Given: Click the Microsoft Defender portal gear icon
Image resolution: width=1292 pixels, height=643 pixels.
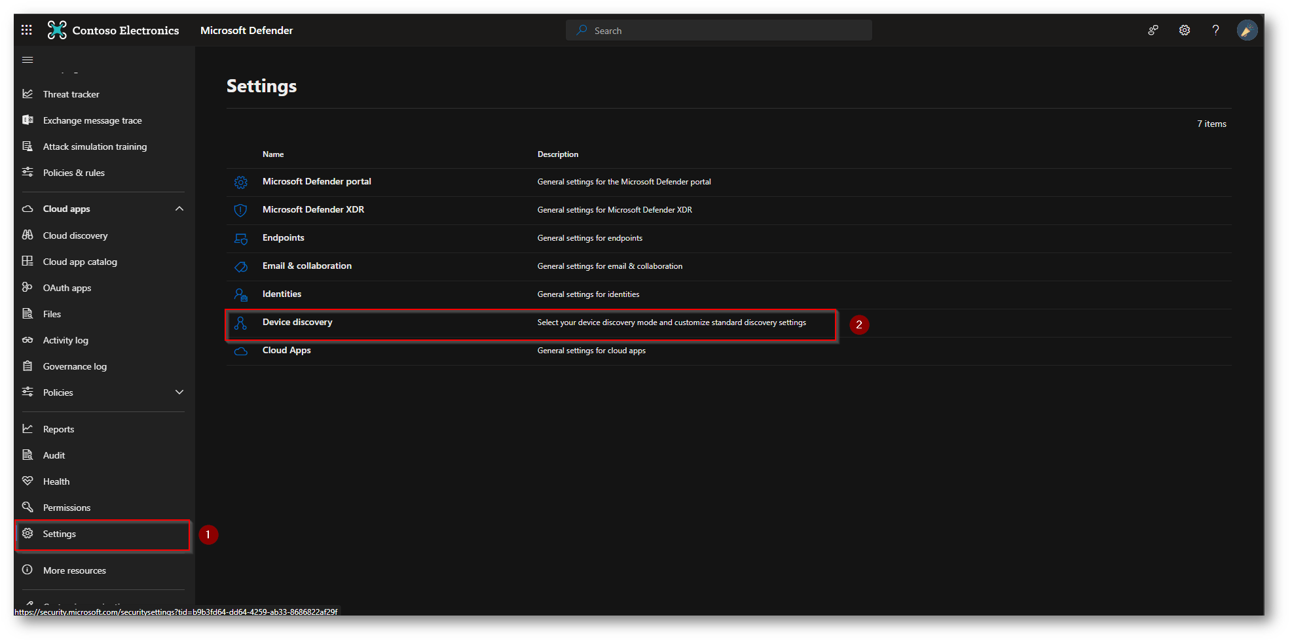Looking at the screenshot, I should (x=241, y=182).
